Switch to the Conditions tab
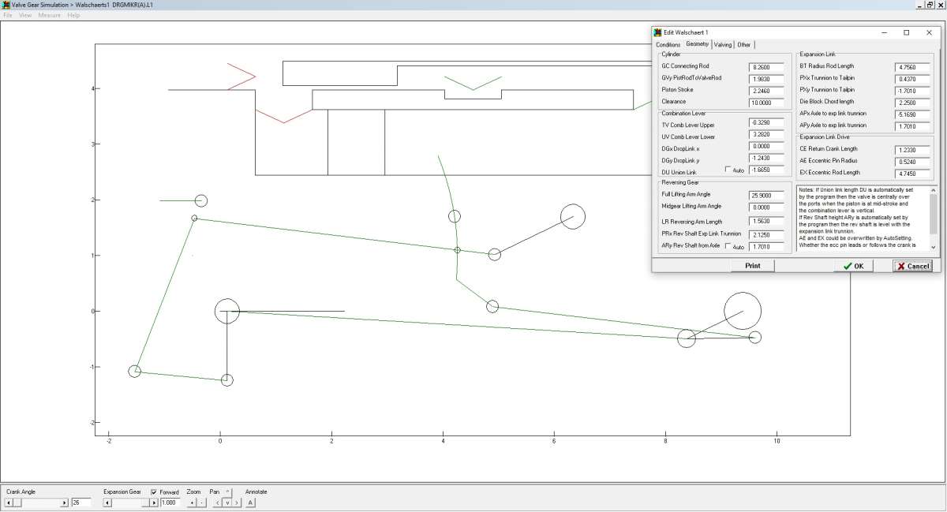The width and height of the screenshot is (947, 512). coord(668,45)
